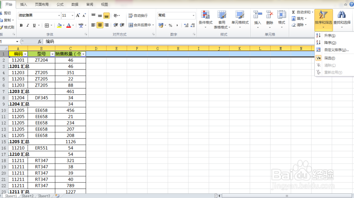Click the borders icon
Image resolution: width=354 pixels, height=198 pixels.
pyautogui.click(x=47, y=25)
